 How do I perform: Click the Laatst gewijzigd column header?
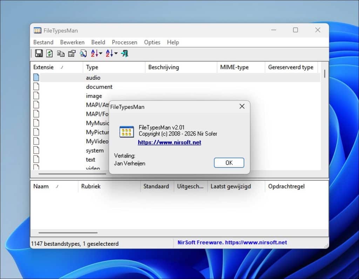coord(236,186)
